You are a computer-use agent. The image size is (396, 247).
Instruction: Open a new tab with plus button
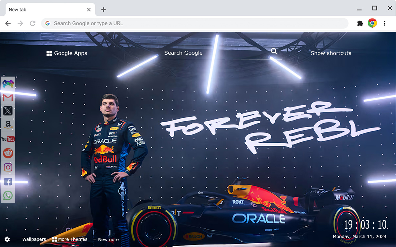coord(103,10)
